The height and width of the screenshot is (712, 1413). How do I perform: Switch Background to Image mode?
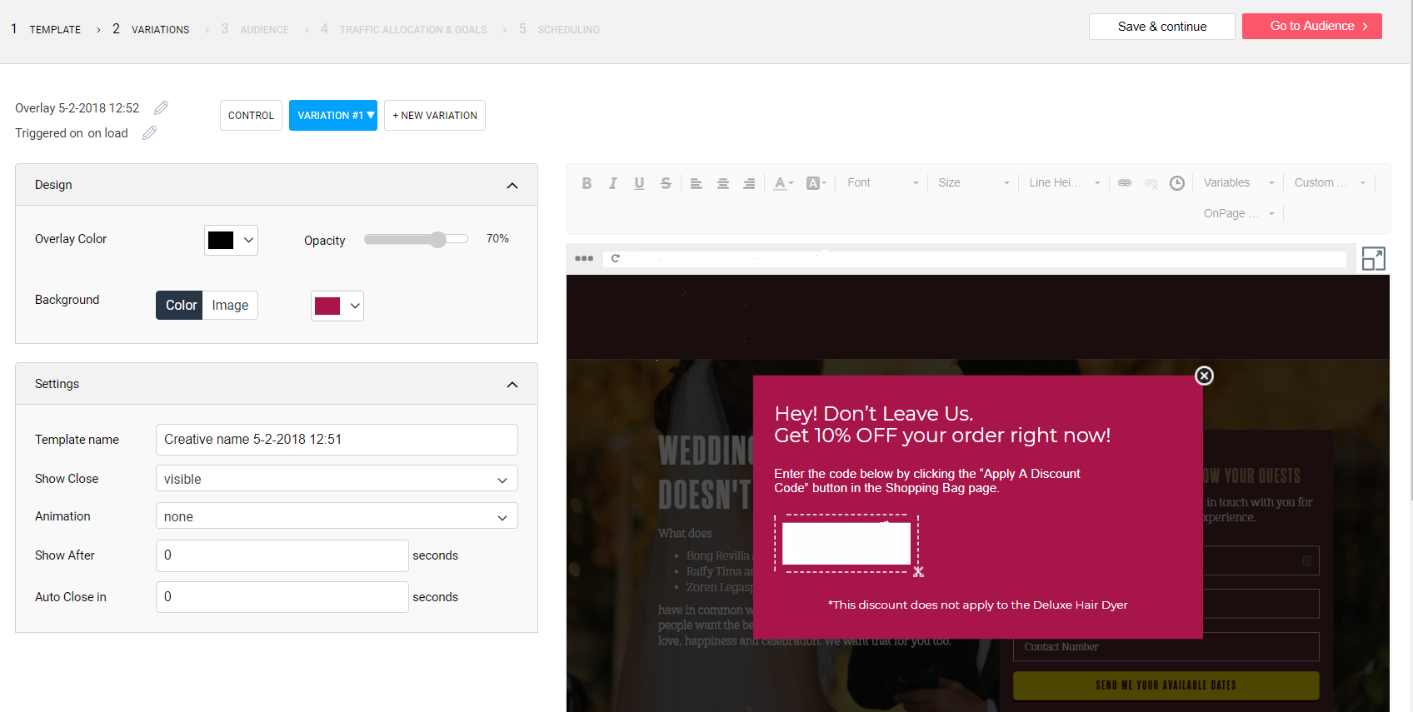point(230,306)
